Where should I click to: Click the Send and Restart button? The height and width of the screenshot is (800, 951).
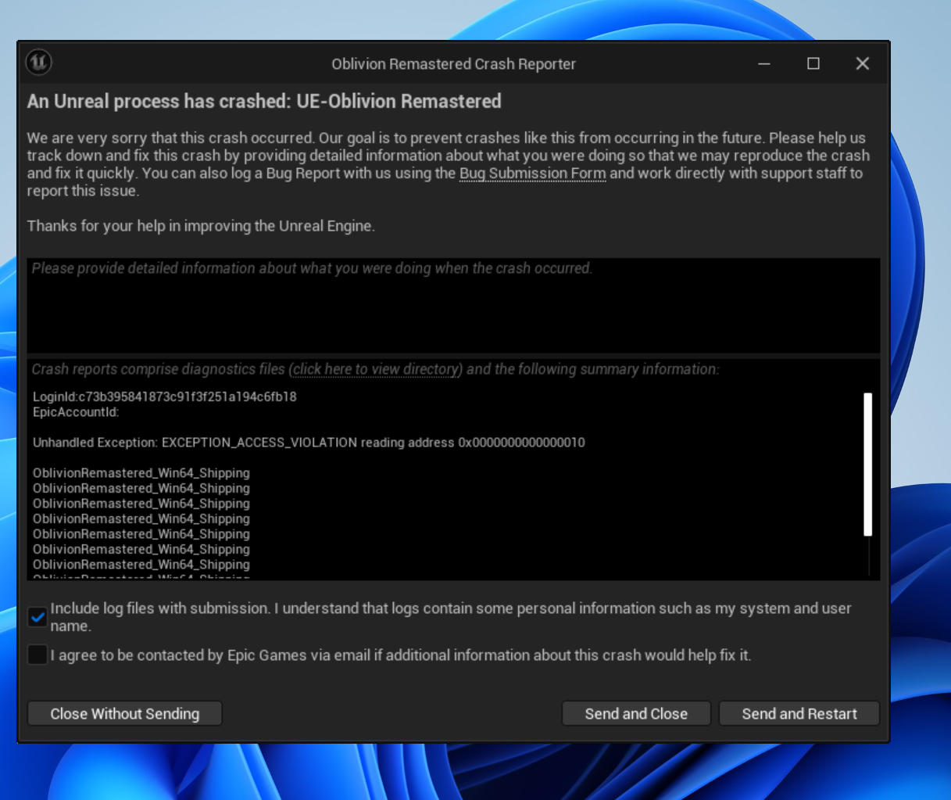[799, 713]
